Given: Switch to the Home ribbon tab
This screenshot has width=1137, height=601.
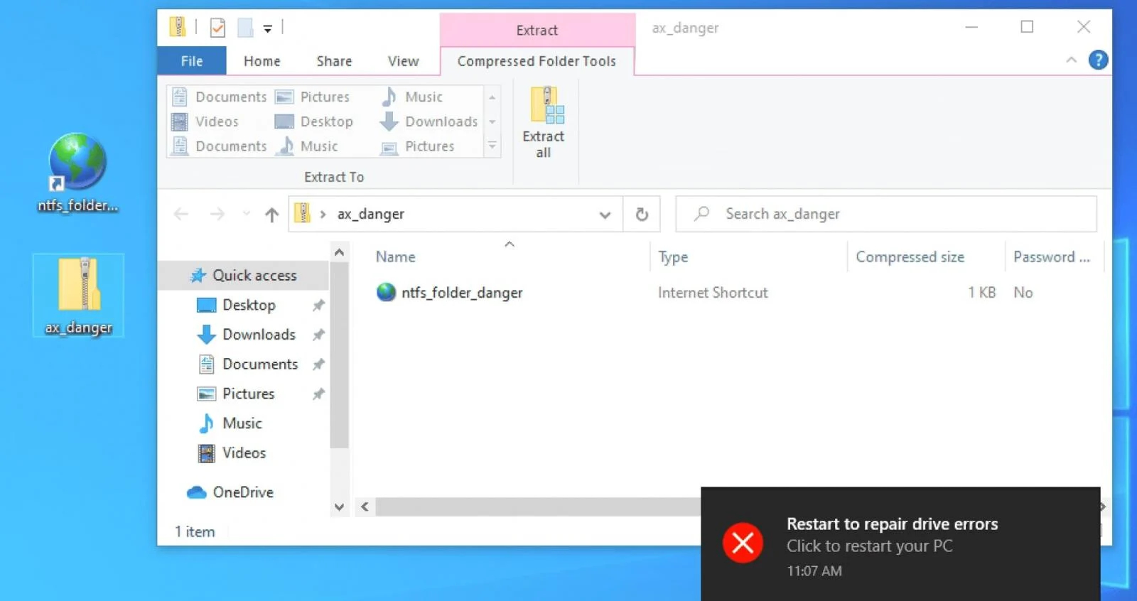Looking at the screenshot, I should 262,61.
